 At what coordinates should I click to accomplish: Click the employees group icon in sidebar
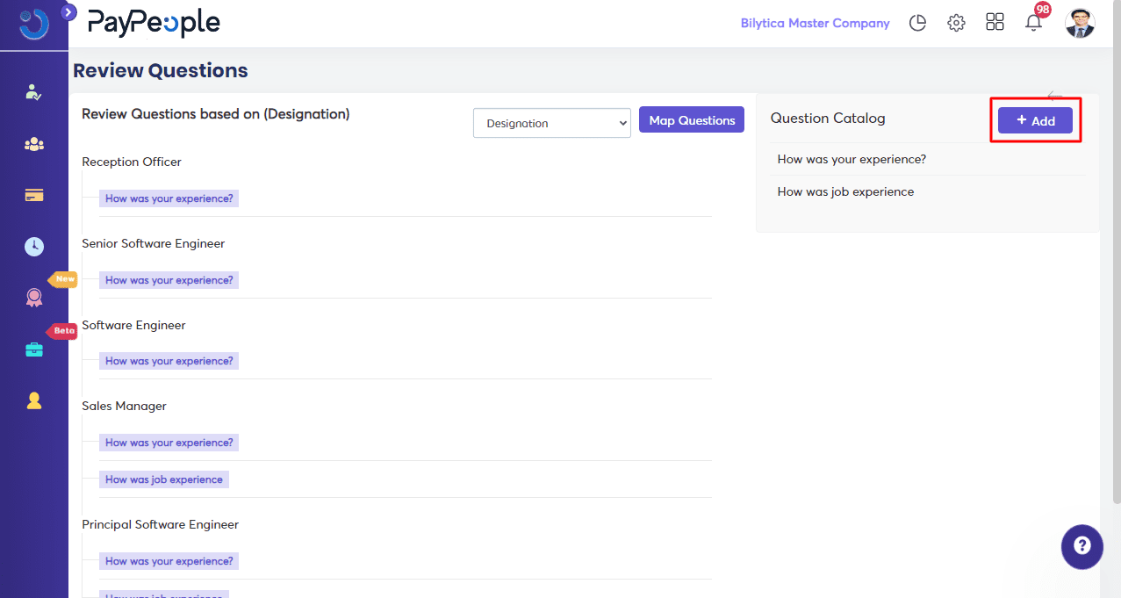(x=34, y=144)
